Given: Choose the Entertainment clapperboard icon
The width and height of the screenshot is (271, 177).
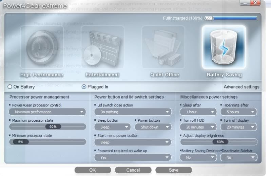Looking at the screenshot, I should tap(102, 47).
